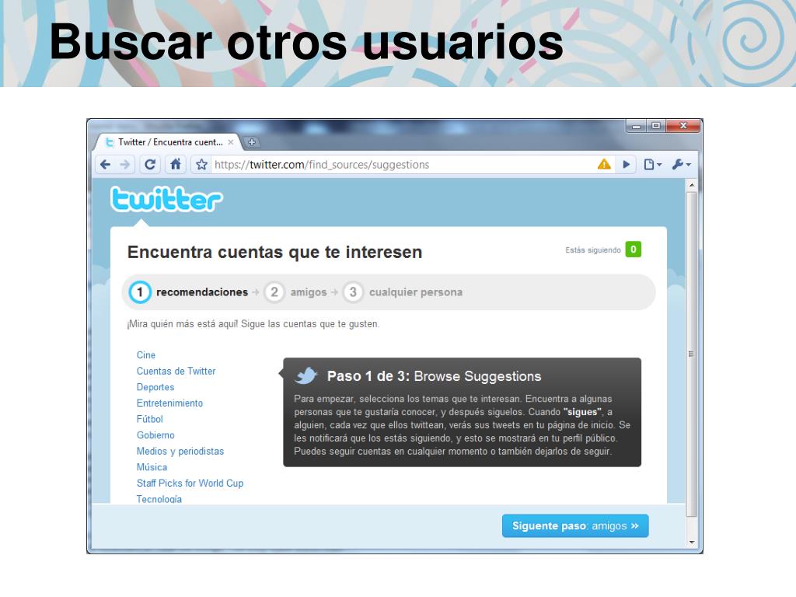Open the Deportes category
The height and width of the screenshot is (597, 796).
(155, 387)
